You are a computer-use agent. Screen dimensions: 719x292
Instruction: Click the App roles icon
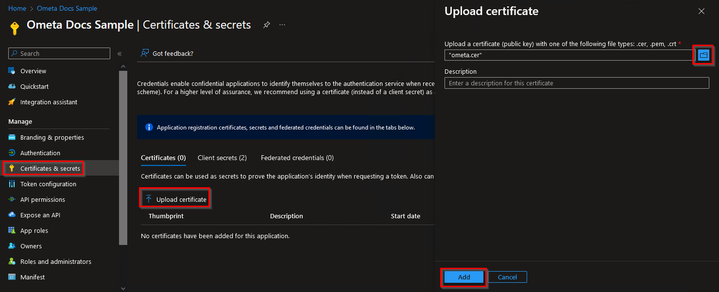tap(12, 230)
